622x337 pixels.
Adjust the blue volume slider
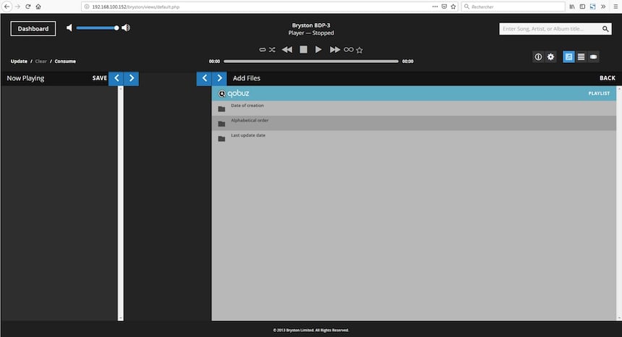(x=97, y=27)
